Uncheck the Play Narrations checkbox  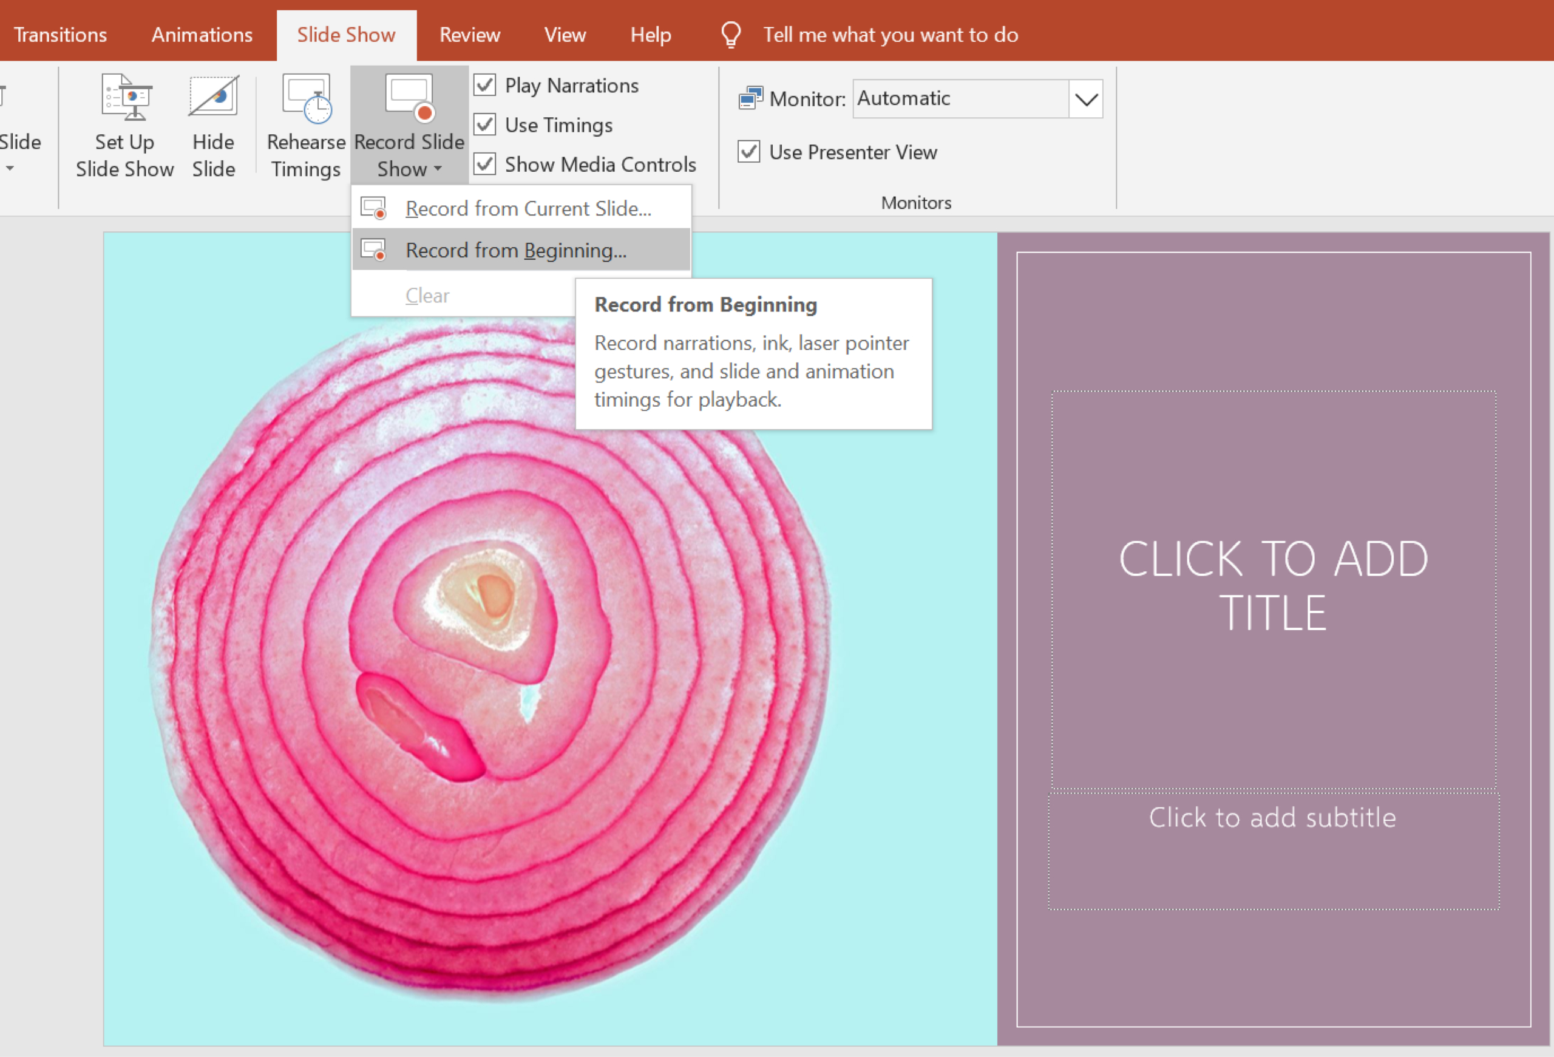[x=485, y=85]
